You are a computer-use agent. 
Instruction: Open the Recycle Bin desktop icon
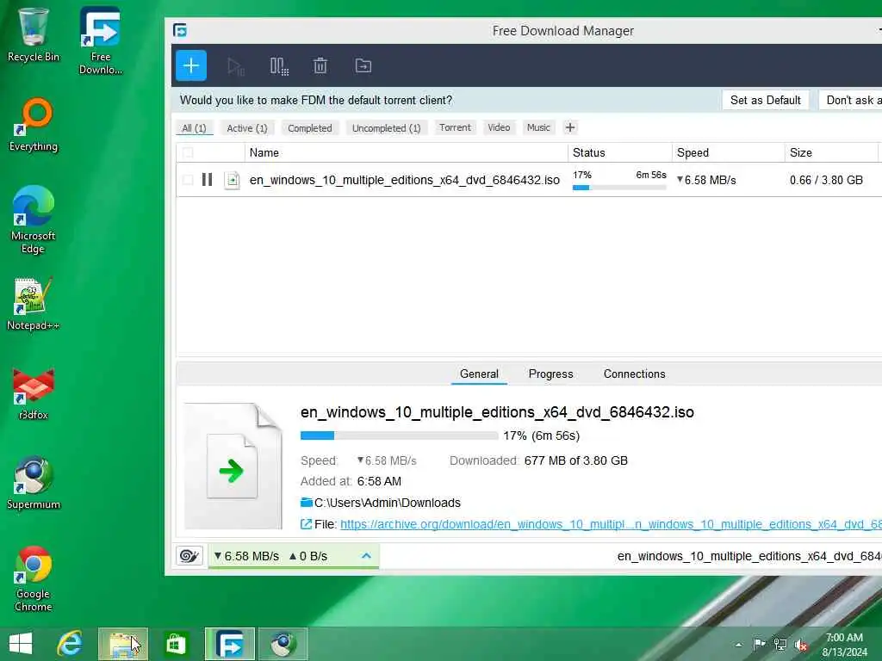pos(34,34)
